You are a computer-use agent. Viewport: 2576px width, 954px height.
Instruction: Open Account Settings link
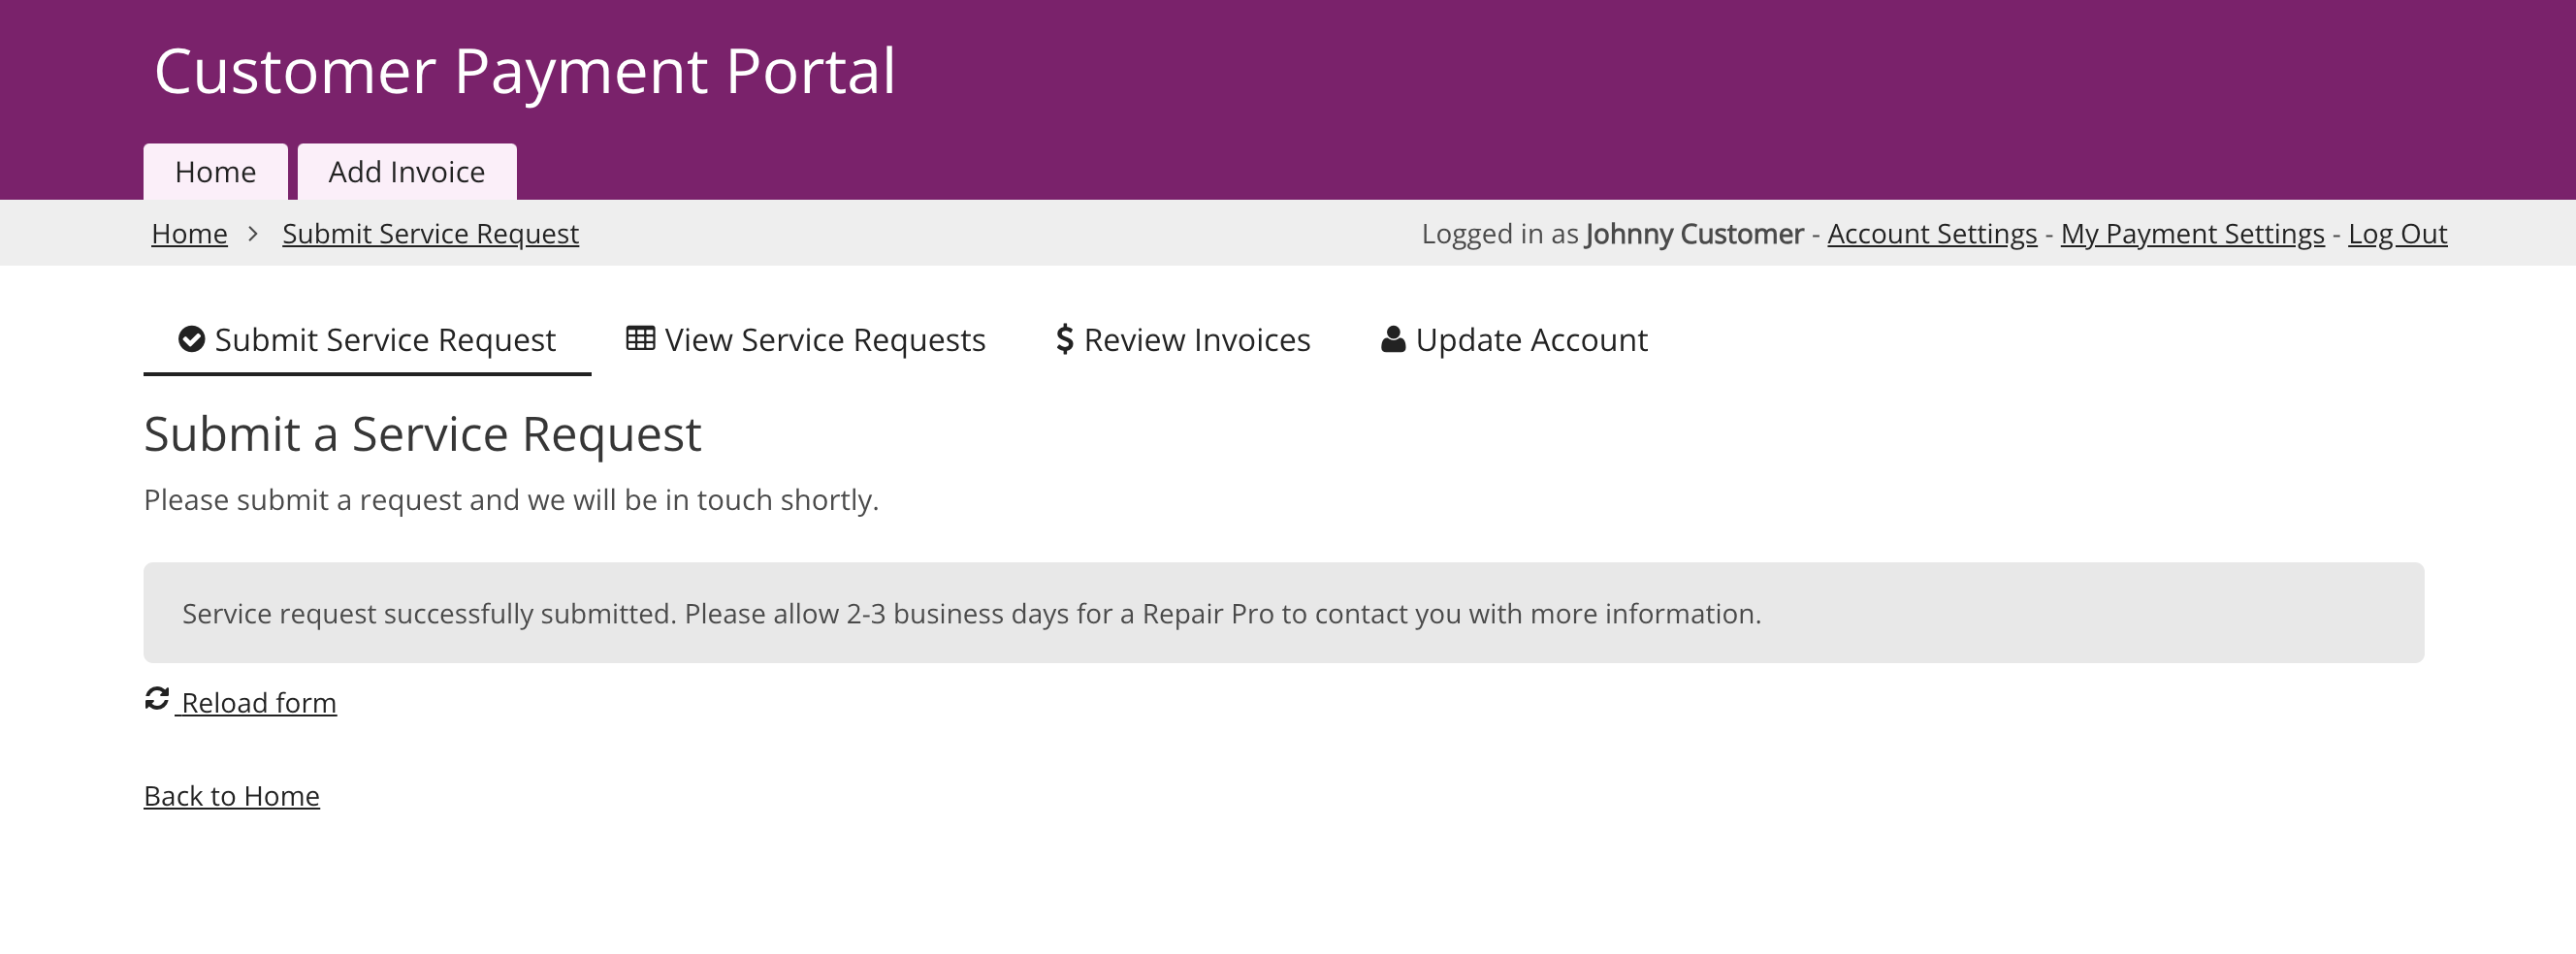point(1932,233)
